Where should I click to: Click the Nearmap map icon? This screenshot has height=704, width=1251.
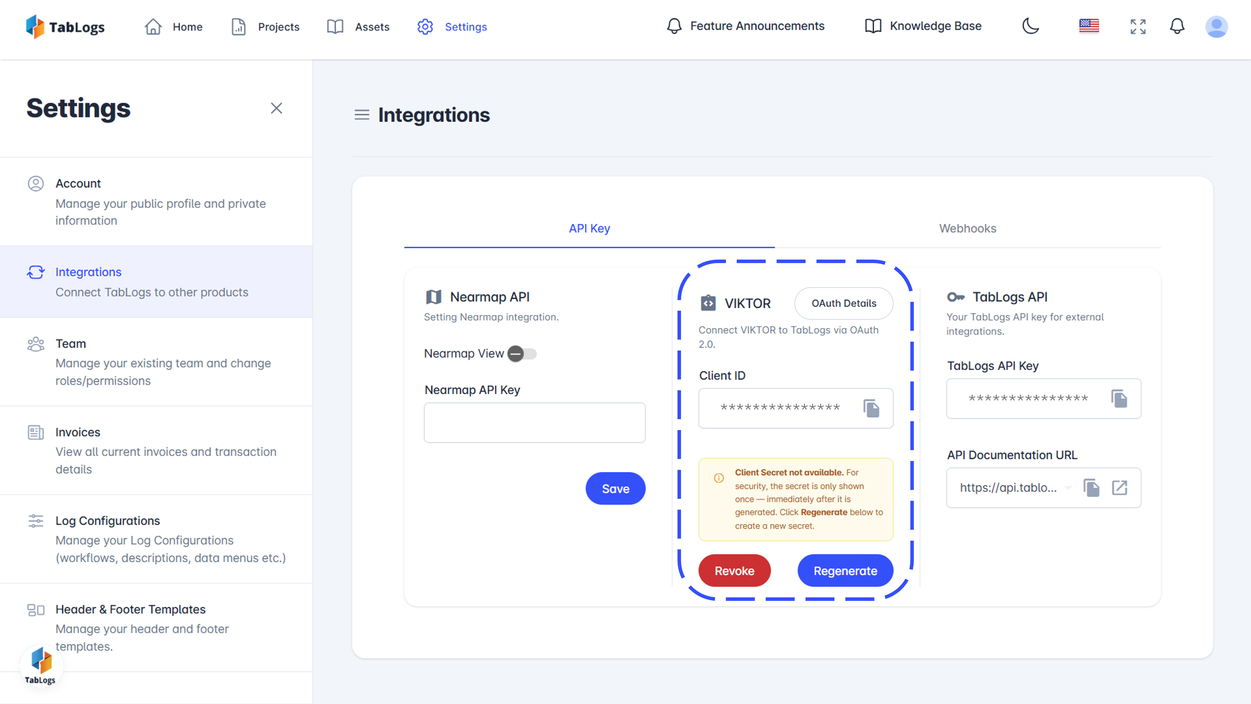433,297
